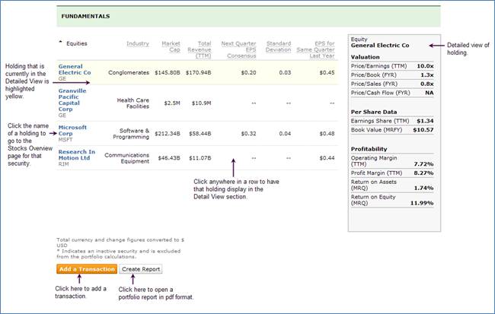Open General Electric Co stock overview
Image resolution: width=495 pixels, height=314 pixels.
(75, 69)
